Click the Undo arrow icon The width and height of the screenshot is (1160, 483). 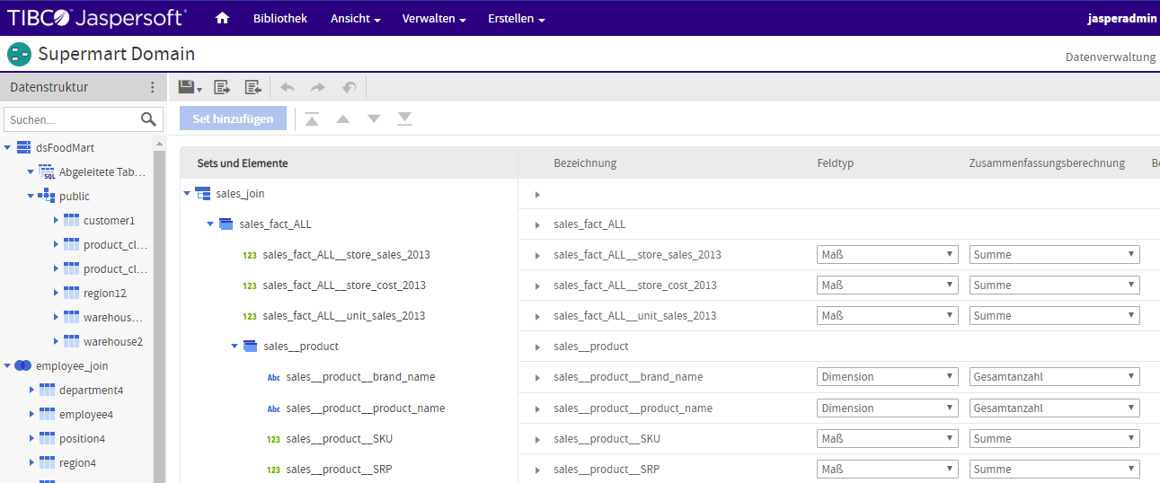click(288, 87)
